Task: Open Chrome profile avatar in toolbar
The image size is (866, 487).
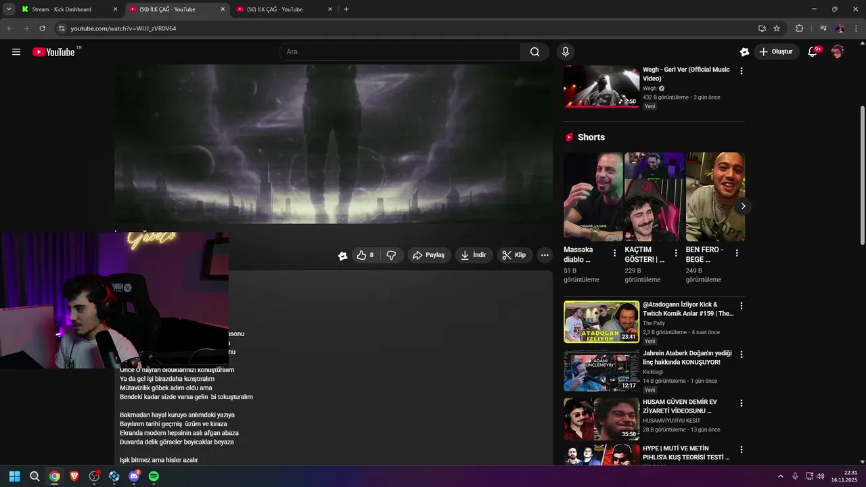Action: pyautogui.click(x=840, y=28)
